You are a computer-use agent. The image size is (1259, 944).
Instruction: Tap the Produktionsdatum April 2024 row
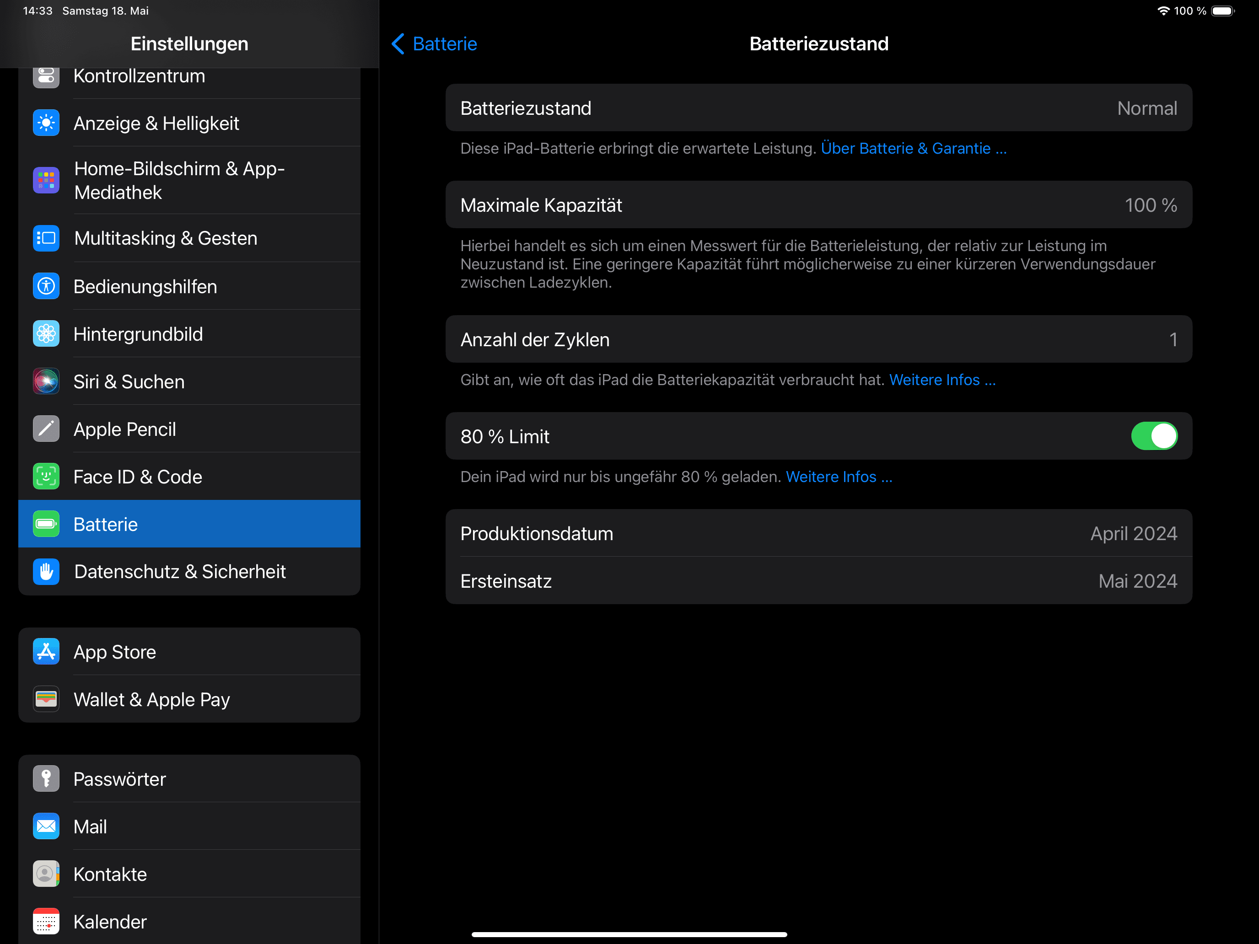818,533
